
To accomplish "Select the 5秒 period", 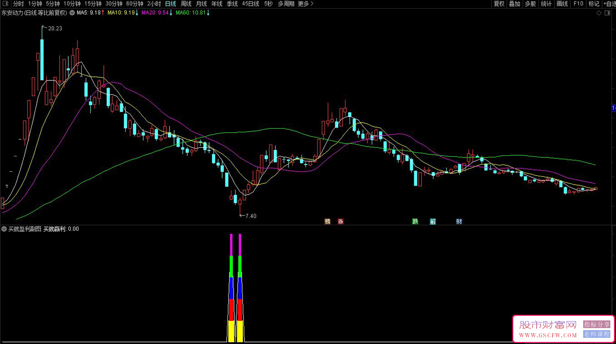I will (x=268, y=4).
